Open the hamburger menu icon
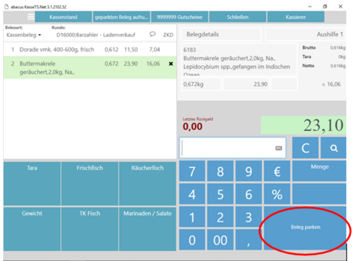 point(31,17)
